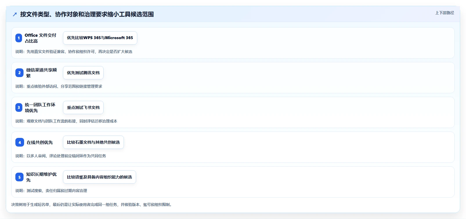466x219 pixels.
Task: Click the condition text Office 文件交付占比高
Action: (41, 38)
